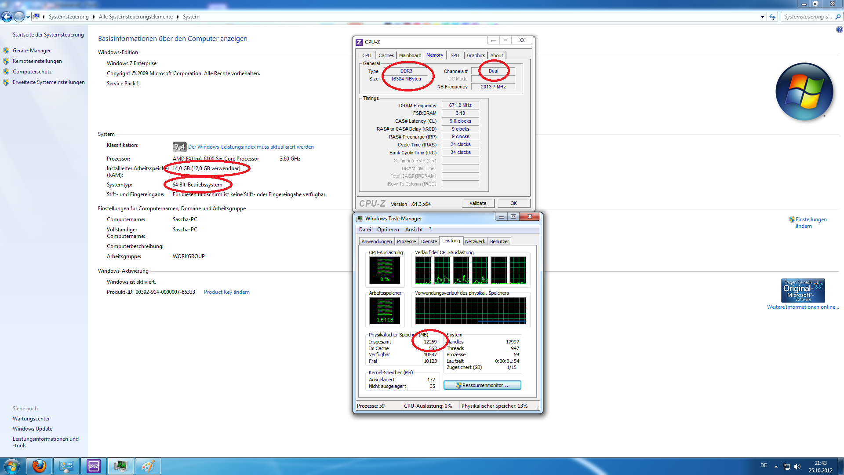Expand the Systemsteuerung breadcrumb arrow
This screenshot has width=844, height=475.
tap(94, 17)
